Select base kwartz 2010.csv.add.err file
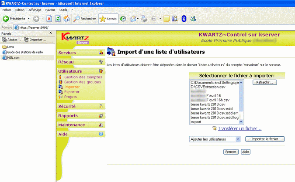The width and height of the screenshot is (295, 182). (x=214, y=113)
